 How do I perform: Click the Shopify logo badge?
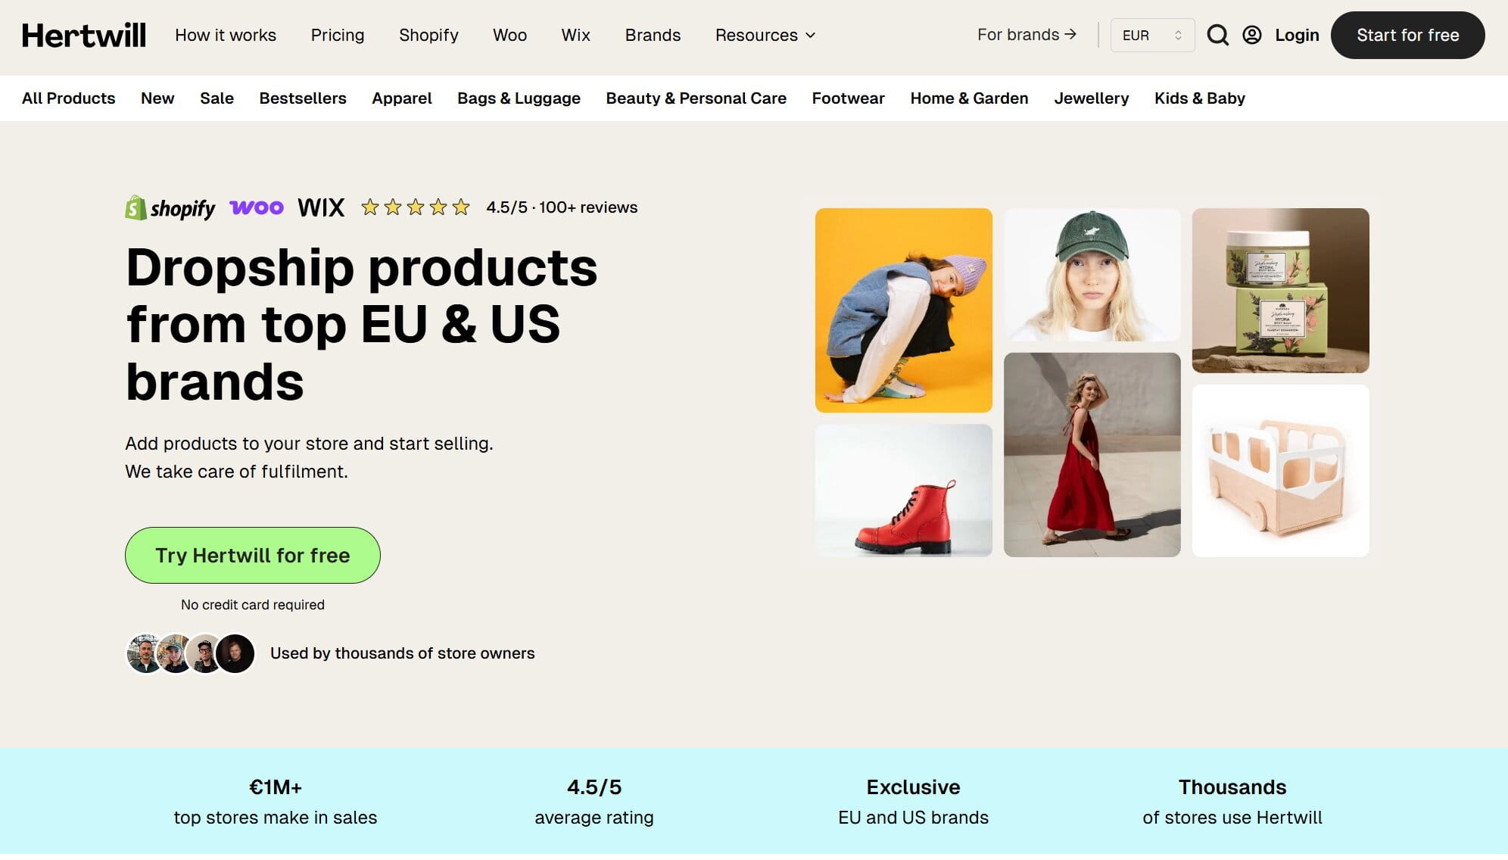click(x=170, y=207)
